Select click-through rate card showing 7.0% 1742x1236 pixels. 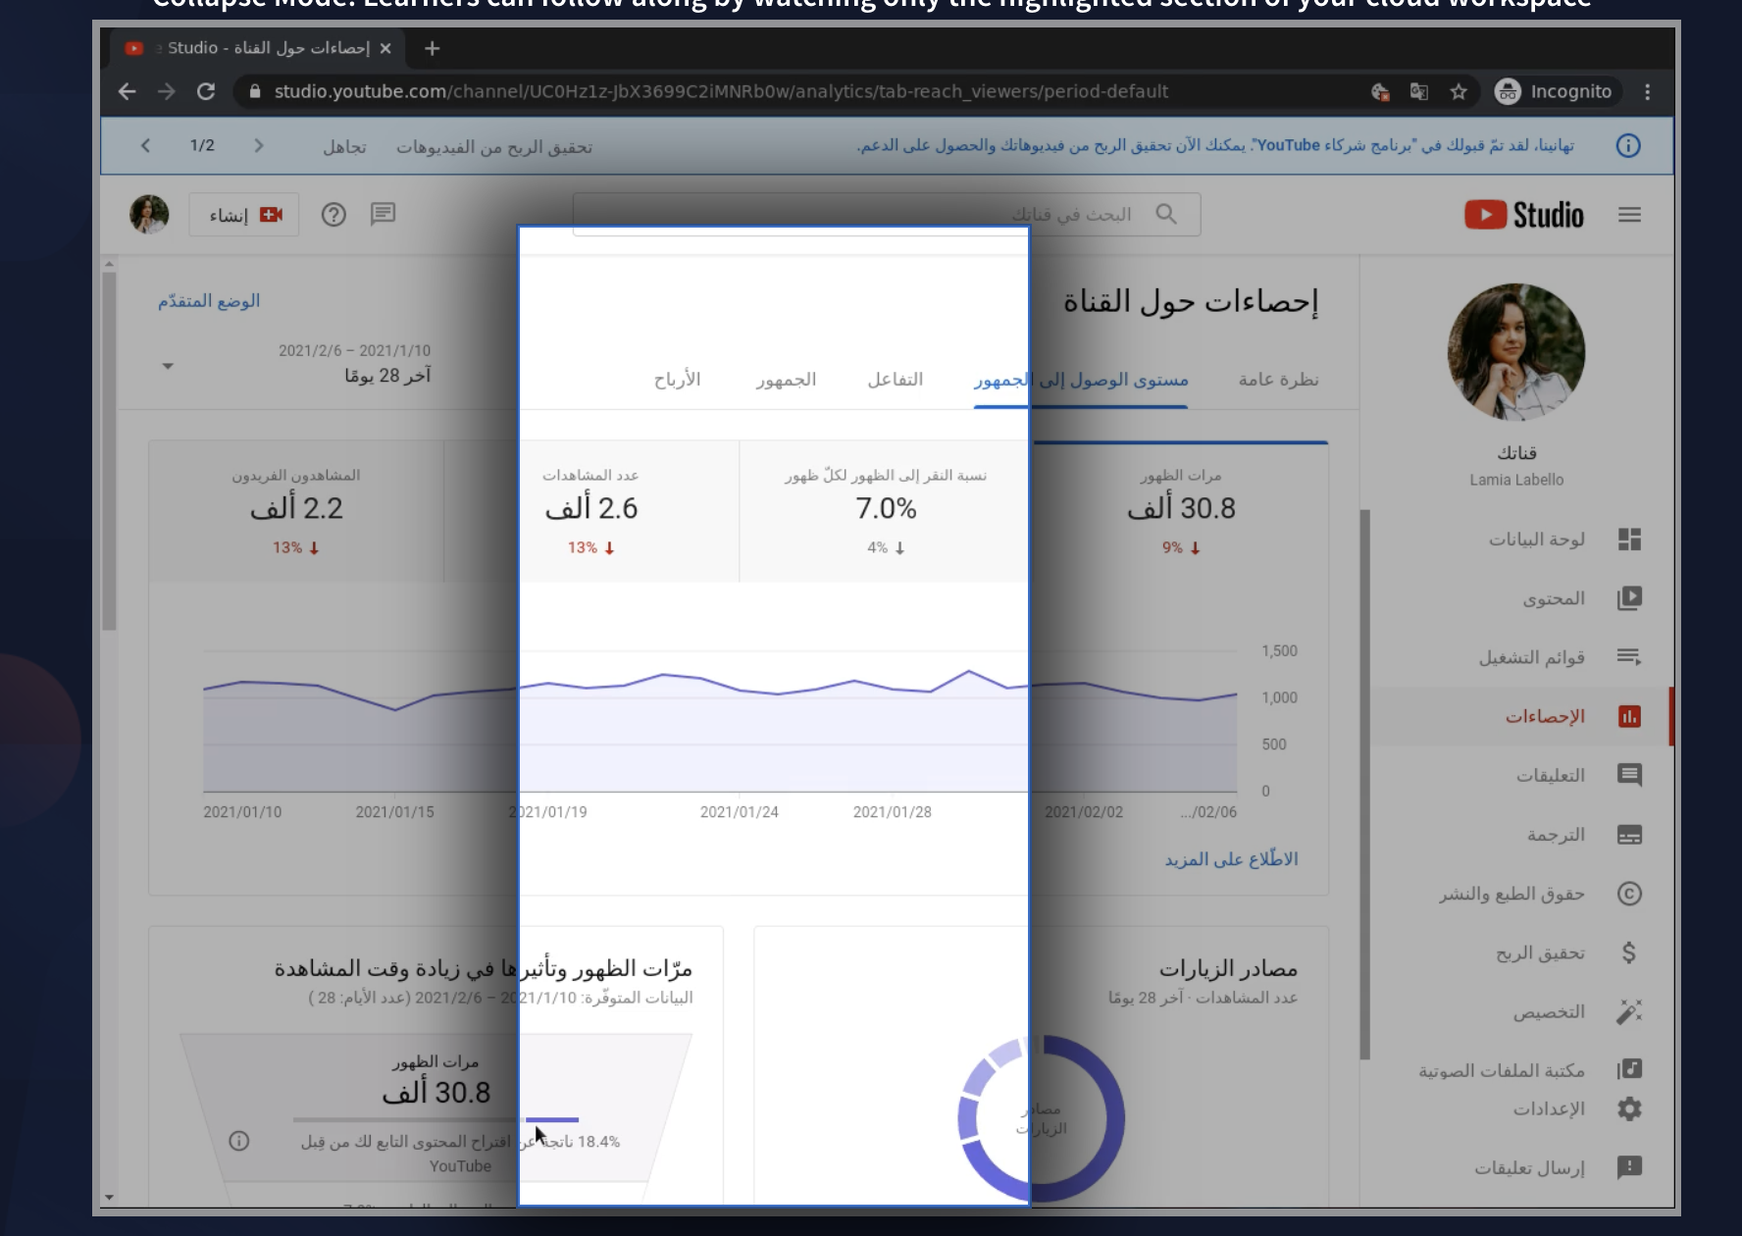tap(885, 512)
